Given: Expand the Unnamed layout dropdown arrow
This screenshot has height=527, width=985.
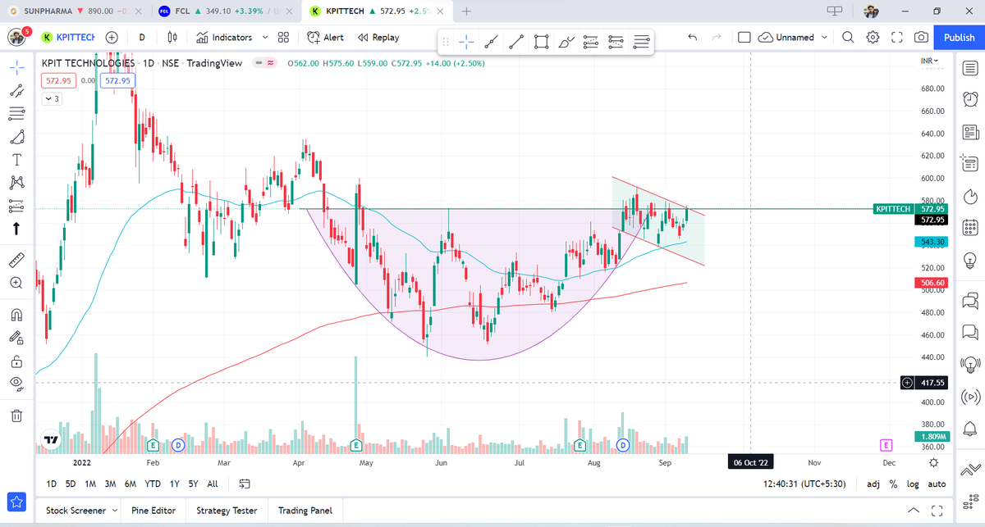Looking at the screenshot, I should (x=825, y=37).
